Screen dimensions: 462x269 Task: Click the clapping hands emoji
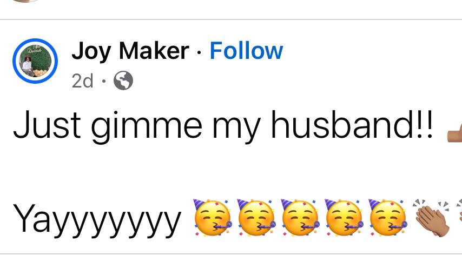pos(431,218)
